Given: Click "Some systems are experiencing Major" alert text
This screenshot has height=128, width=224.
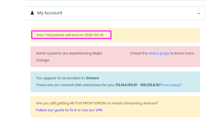Looking at the screenshot, I should (69, 53).
